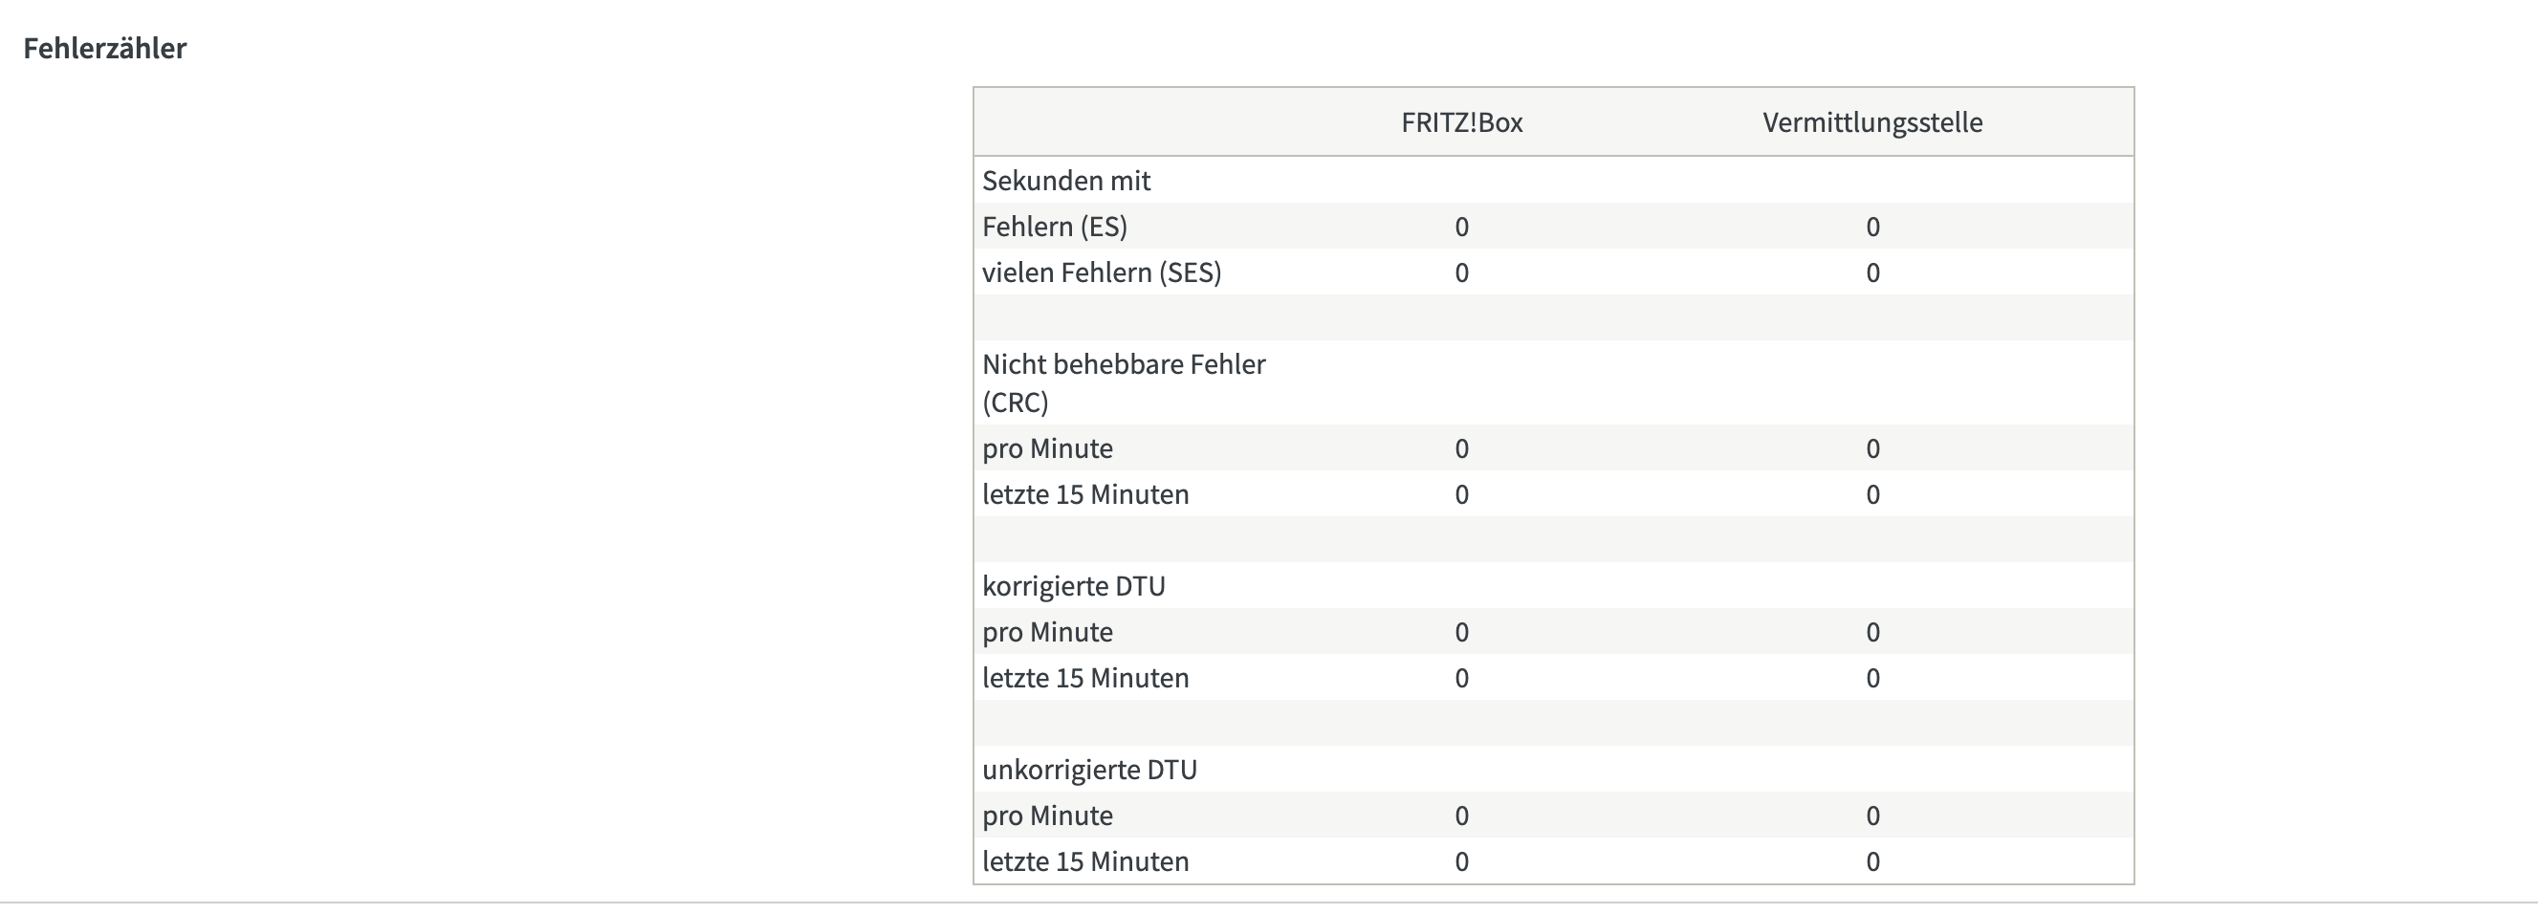This screenshot has height=914, width=2538.
Task: Click 'pro Minute' under the CRC section
Action: pyautogui.click(x=1047, y=448)
